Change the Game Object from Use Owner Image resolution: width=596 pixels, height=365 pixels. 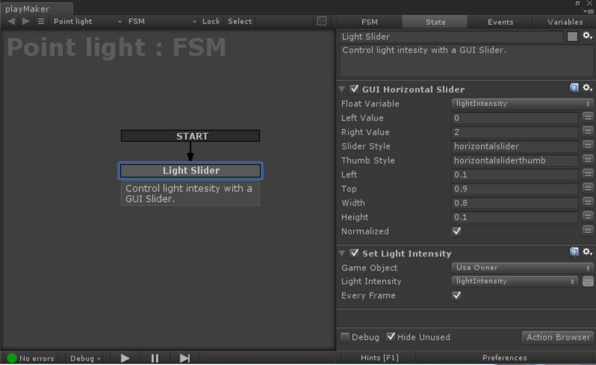[521, 268]
